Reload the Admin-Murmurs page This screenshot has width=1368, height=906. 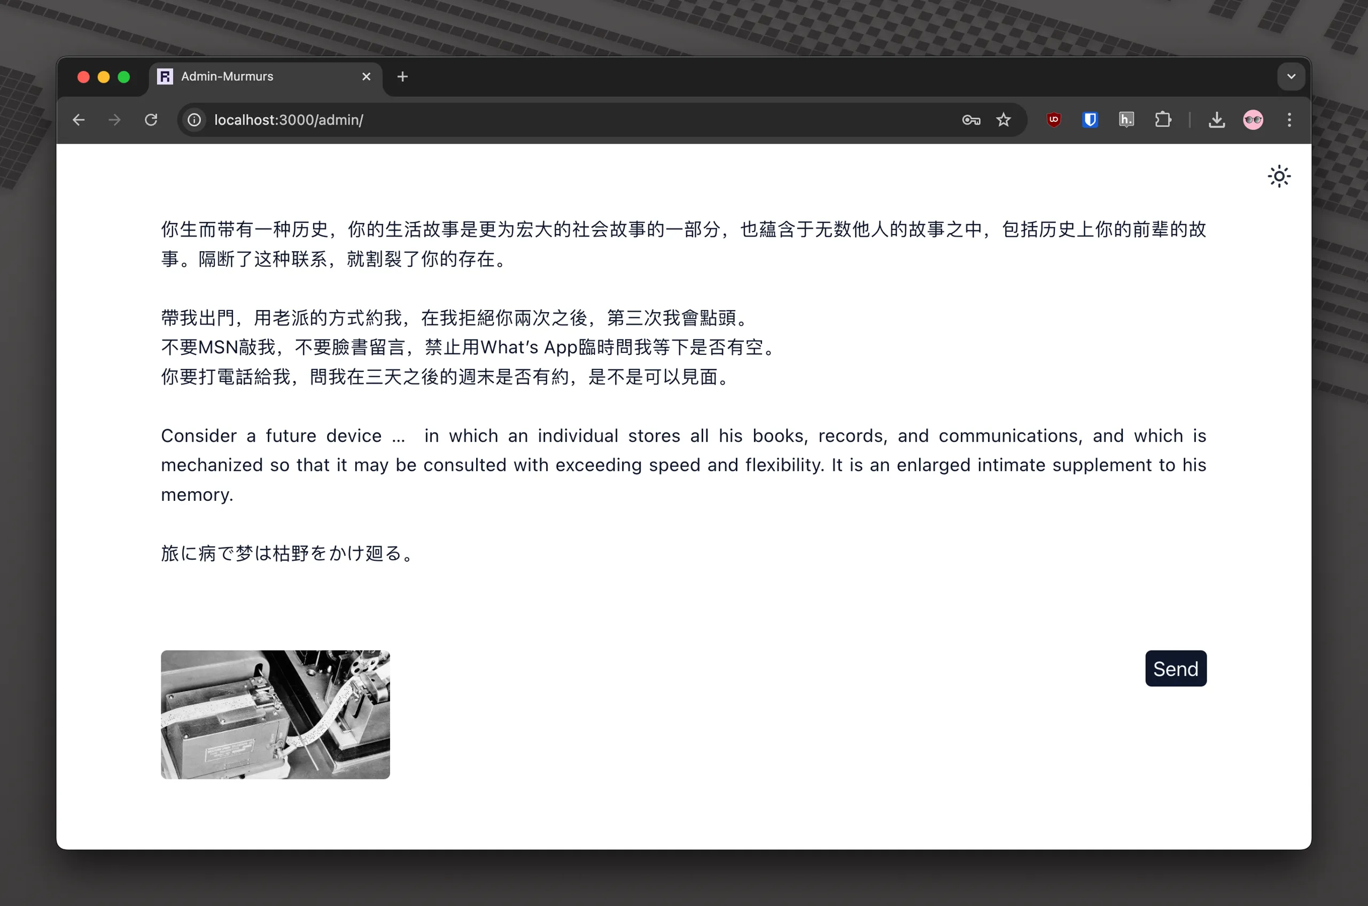pos(151,120)
